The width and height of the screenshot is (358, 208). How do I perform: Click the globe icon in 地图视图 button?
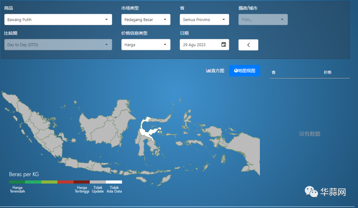[236, 71]
